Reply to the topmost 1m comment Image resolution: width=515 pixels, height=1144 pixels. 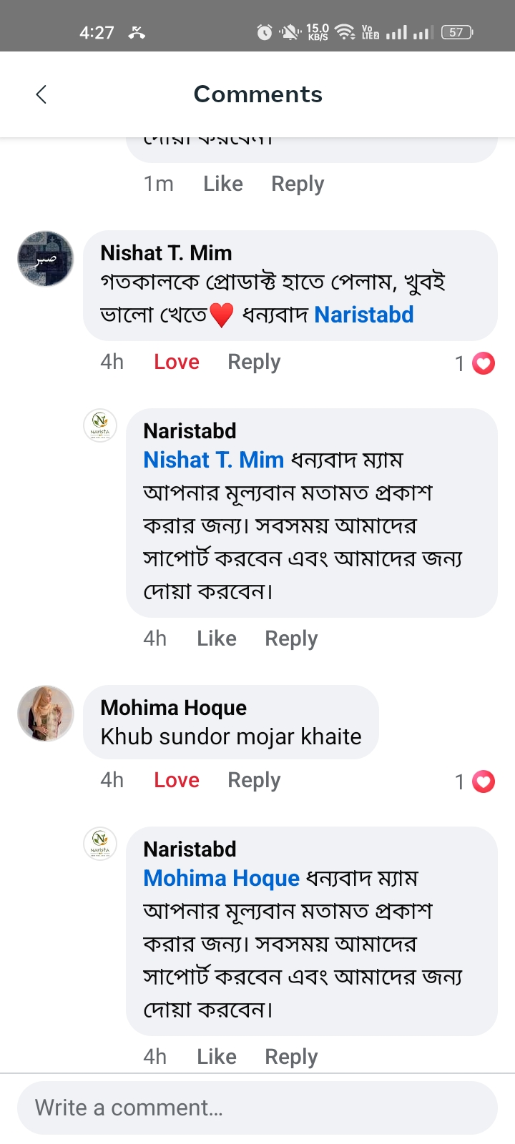298,184
